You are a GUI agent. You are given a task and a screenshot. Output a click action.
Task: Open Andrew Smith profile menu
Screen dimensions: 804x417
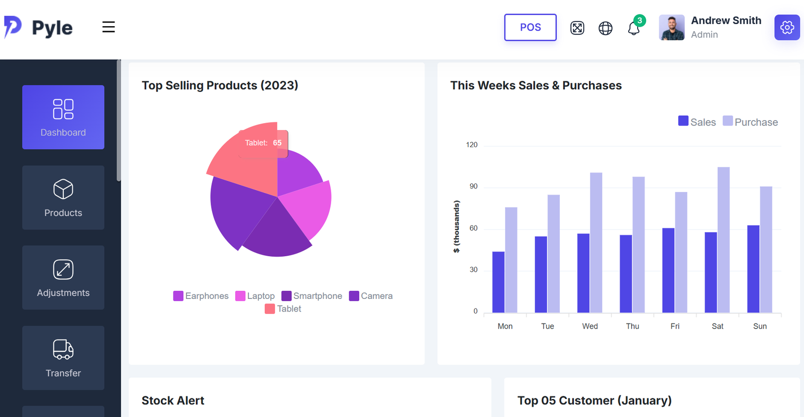(726, 27)
